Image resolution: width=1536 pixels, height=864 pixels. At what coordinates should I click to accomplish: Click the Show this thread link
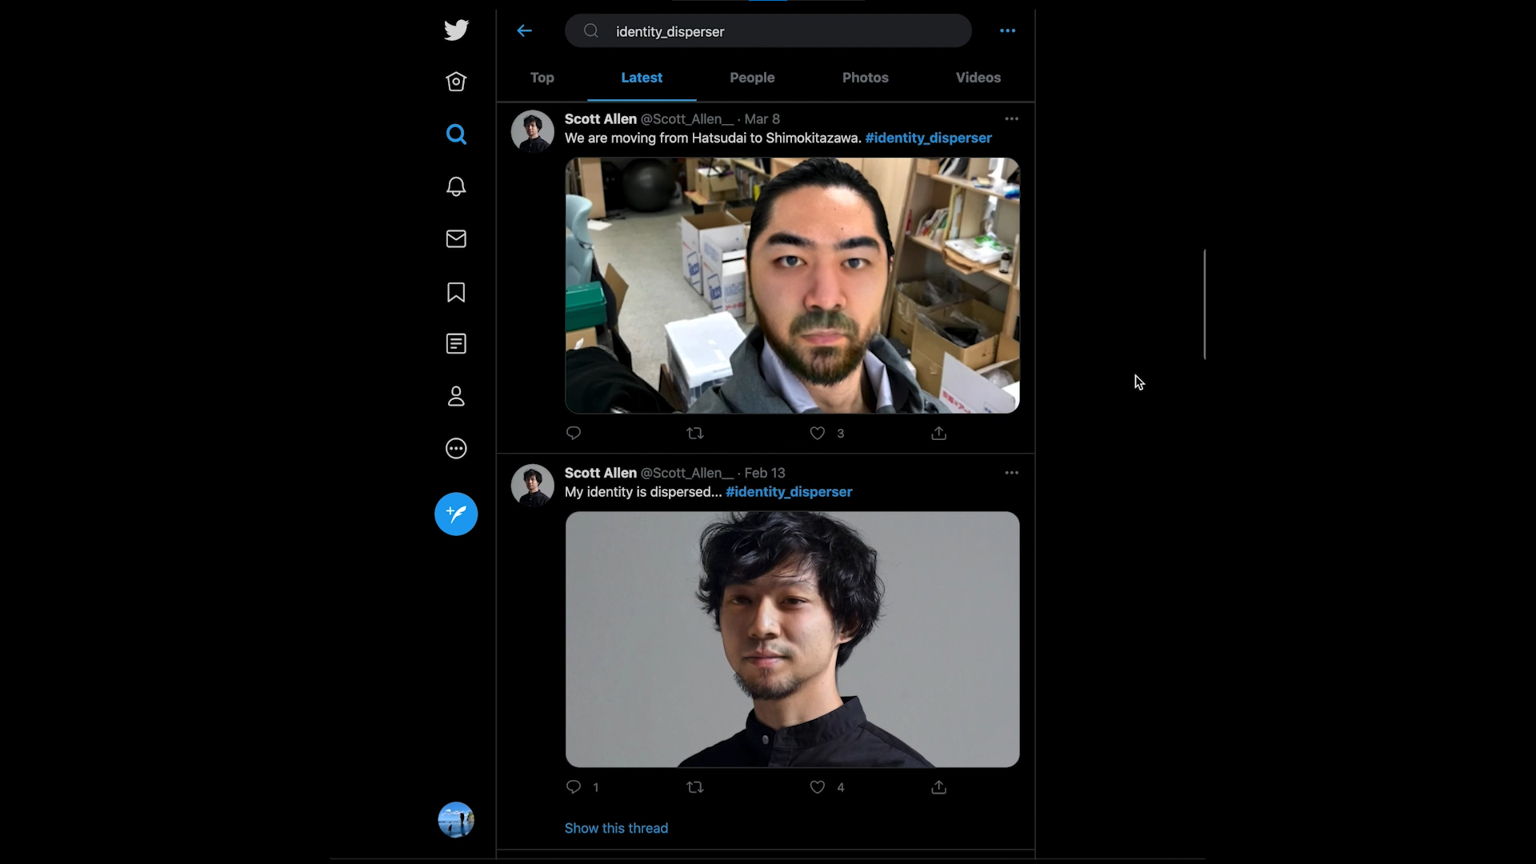[616, 828]
